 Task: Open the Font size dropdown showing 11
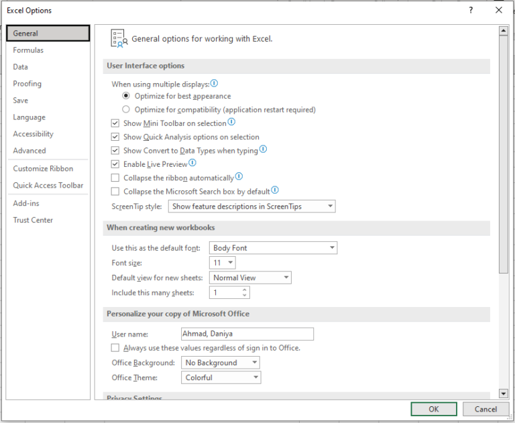[223, 262]
